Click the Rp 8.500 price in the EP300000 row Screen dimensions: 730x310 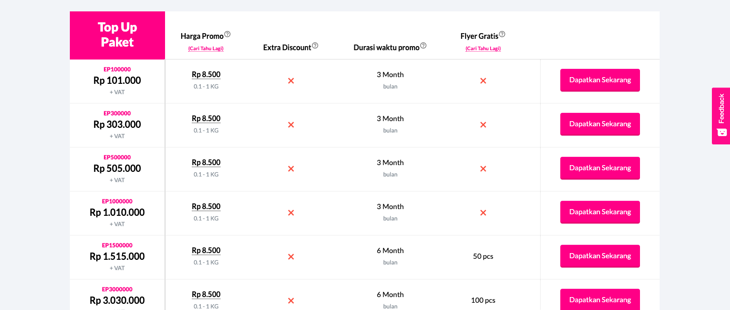(206, 118)
